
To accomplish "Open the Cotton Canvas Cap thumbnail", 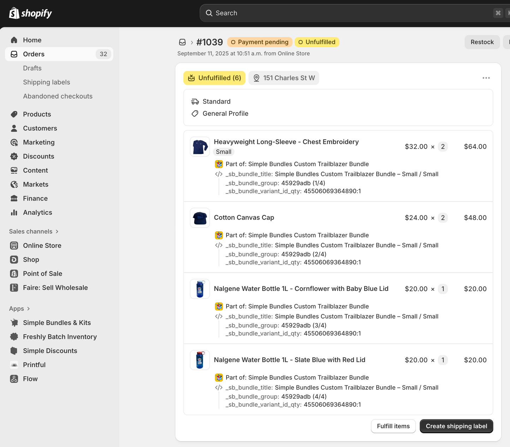I will 200,218.
